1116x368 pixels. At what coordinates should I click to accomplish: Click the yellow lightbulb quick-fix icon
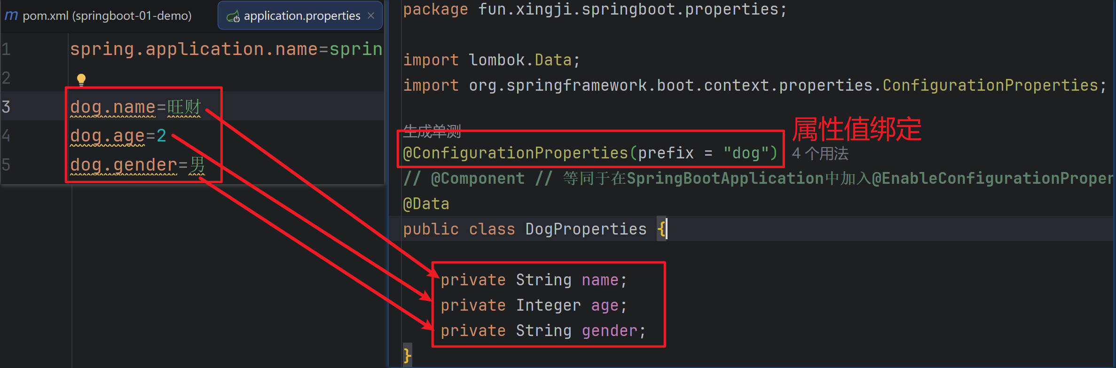tap(81, 79)
